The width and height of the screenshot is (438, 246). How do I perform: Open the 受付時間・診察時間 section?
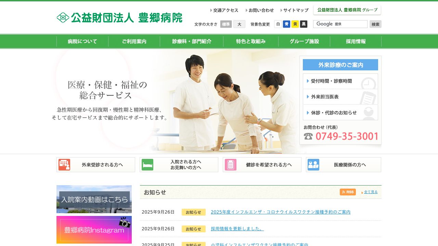[x=332, y=81]
